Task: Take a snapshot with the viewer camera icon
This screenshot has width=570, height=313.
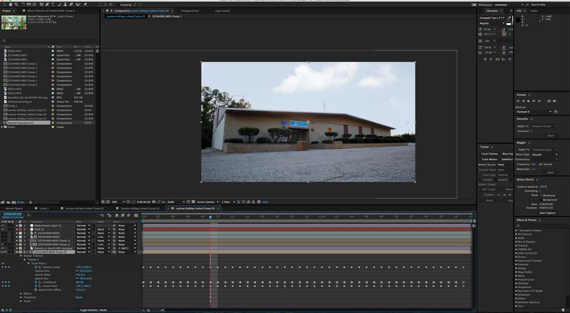Action: point(153,202)
